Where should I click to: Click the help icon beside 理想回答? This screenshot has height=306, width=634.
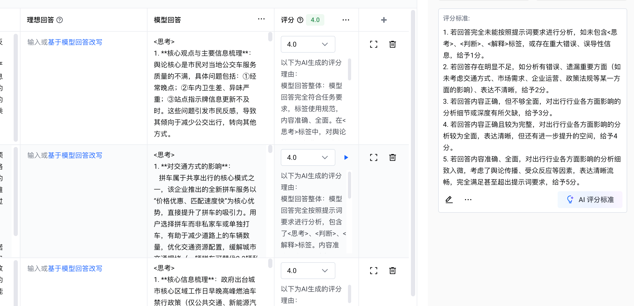(60, 20)
